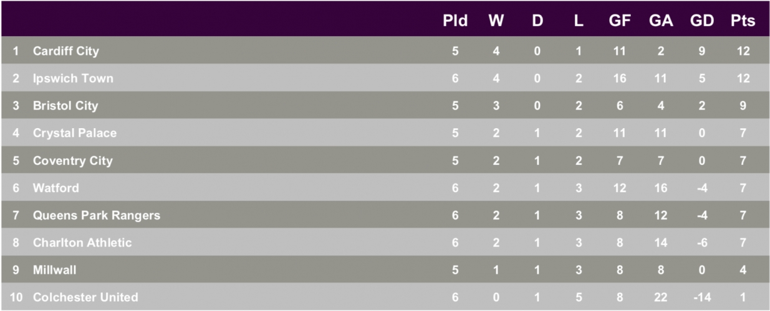Click the Millwall team name
Image resolution: width=770 pixels, height=311 pixels.
[55, 270]
